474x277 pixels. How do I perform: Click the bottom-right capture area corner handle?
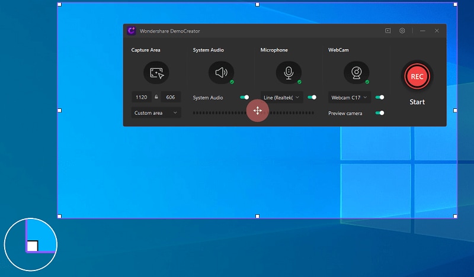(x=455, y=216)
